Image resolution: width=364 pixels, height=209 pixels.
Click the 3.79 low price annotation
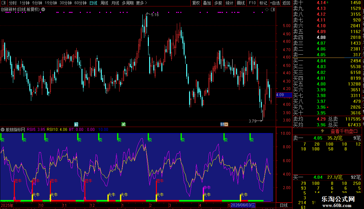252,121
